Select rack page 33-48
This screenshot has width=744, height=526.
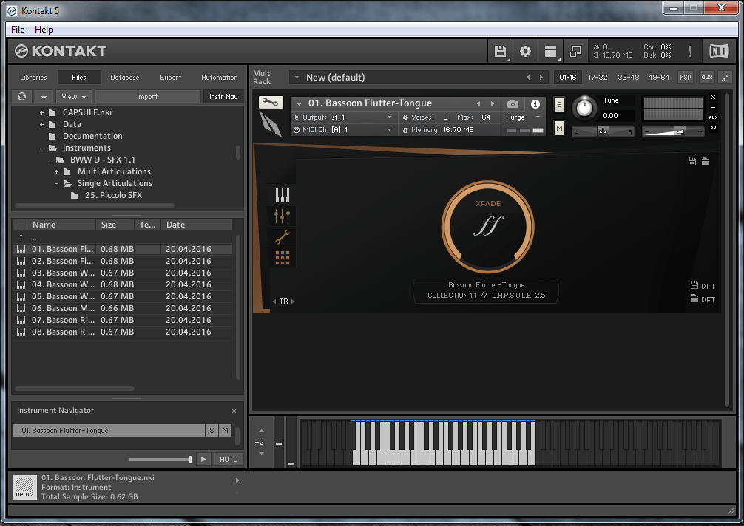(628, 78)
